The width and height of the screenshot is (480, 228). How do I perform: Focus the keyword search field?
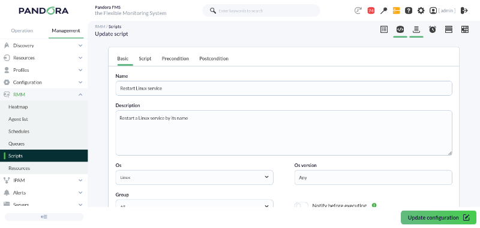tap(261, 11)
